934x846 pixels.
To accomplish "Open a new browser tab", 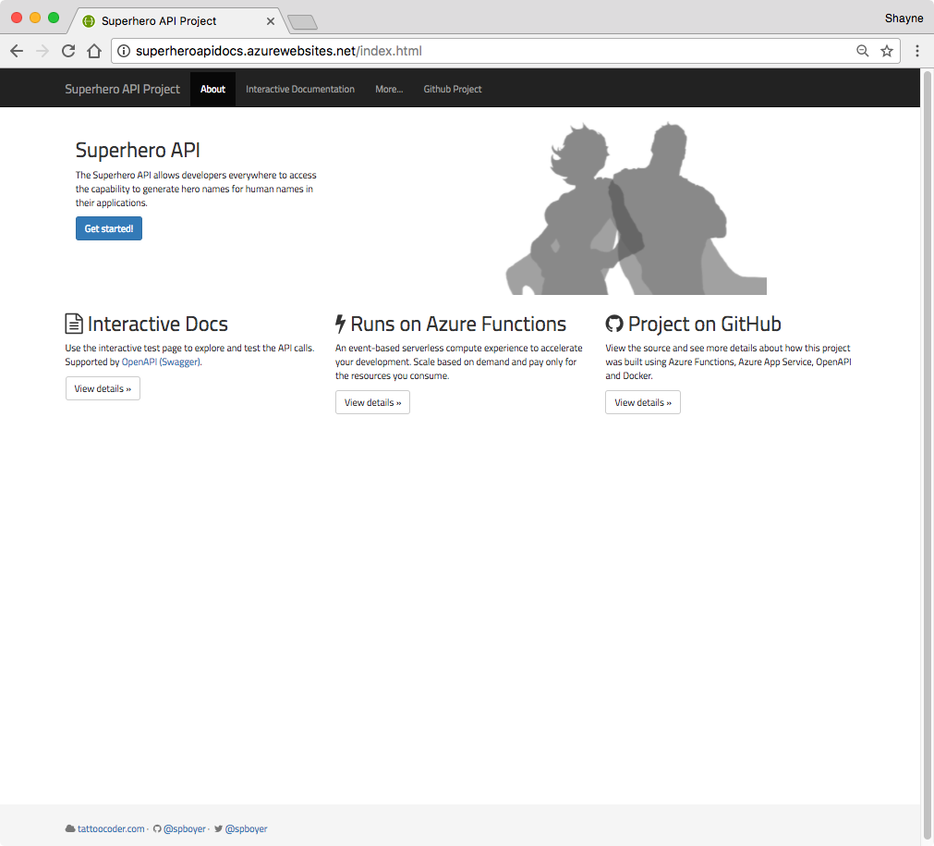I will (303, 23).
